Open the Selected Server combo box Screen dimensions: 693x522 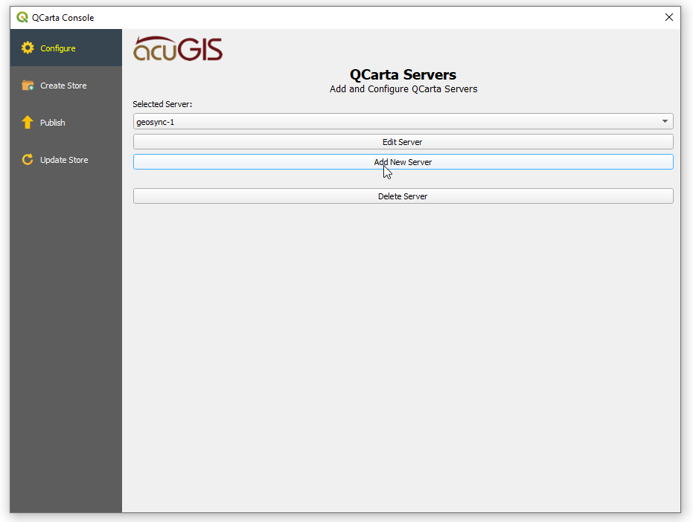[x=403, y=121]
